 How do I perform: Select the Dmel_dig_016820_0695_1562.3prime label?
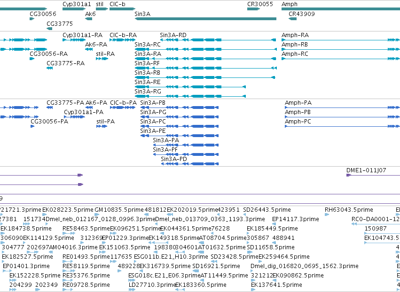pyautogui.click(x=304, y=266)
